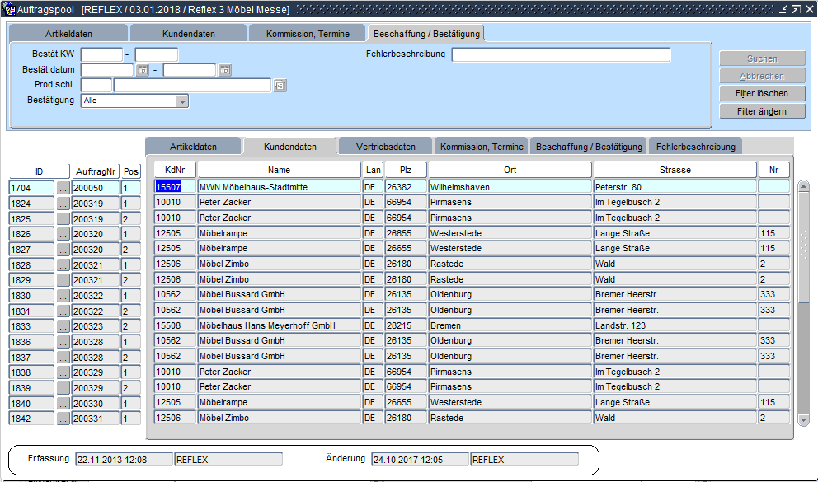This screenshot has height=482, width=818.
Task: Open calendar for Bestät.datum end date
Action: pyautogui.click(x=224, y=70)
